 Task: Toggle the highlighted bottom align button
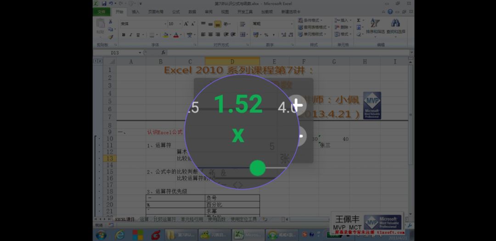218,24
